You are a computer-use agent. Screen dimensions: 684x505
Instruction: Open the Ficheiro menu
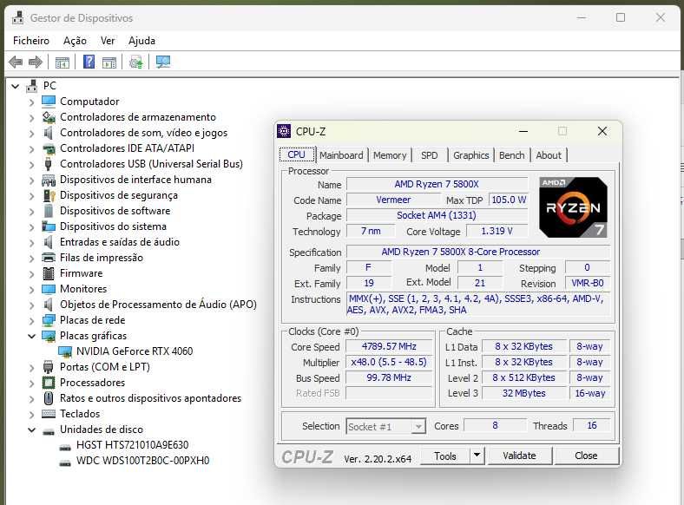pyautogui.click(x=31, y=41)
